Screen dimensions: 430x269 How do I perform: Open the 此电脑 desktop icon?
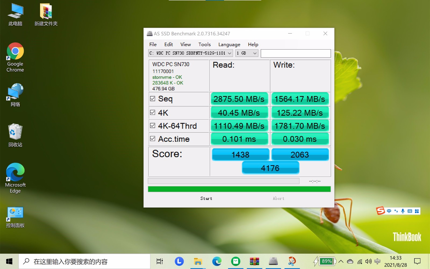[x=15, y=15]
